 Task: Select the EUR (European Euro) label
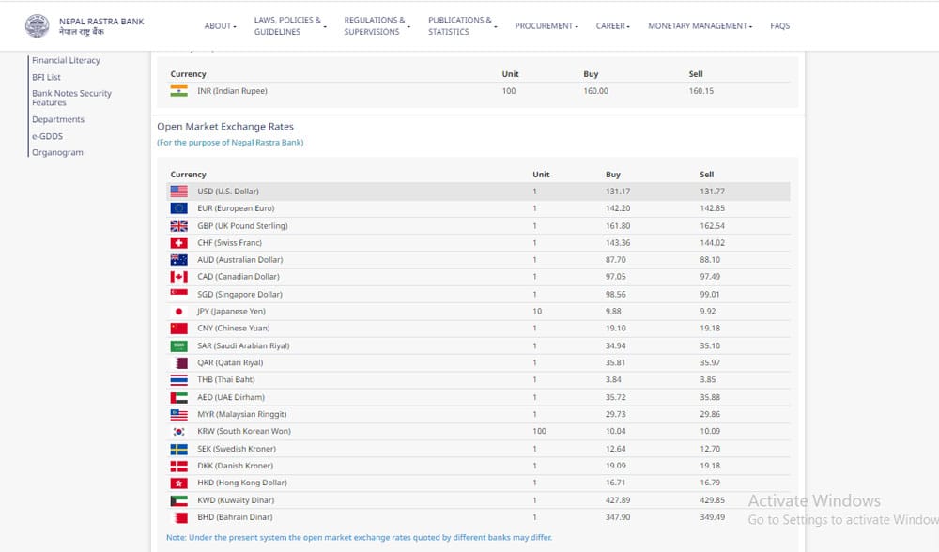[x=236, y=208]
